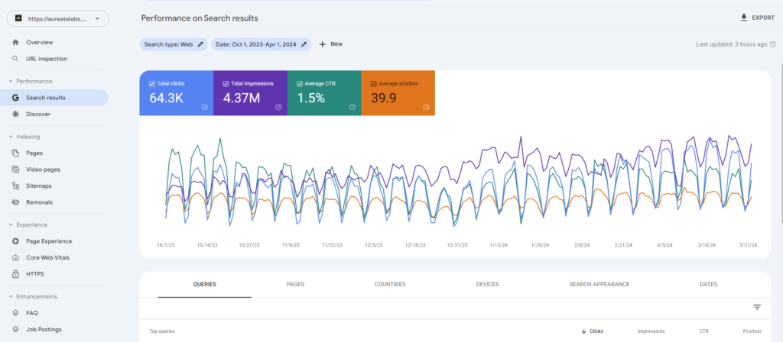This screenshot has width=783, height=342.
Task: Disable the Average position checkbox
Action: pos(373,82)
